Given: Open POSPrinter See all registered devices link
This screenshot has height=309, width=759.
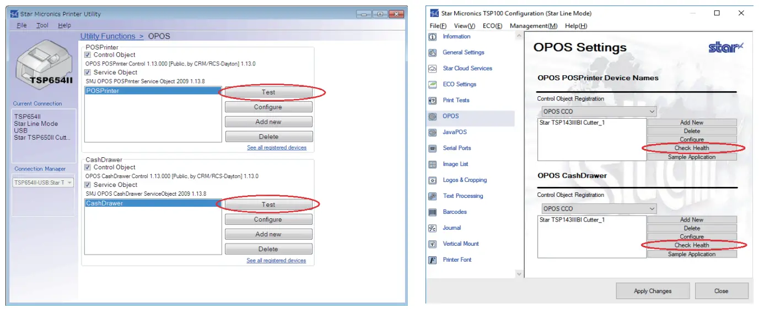Looking at the screenshot, I should coord(277,148).
